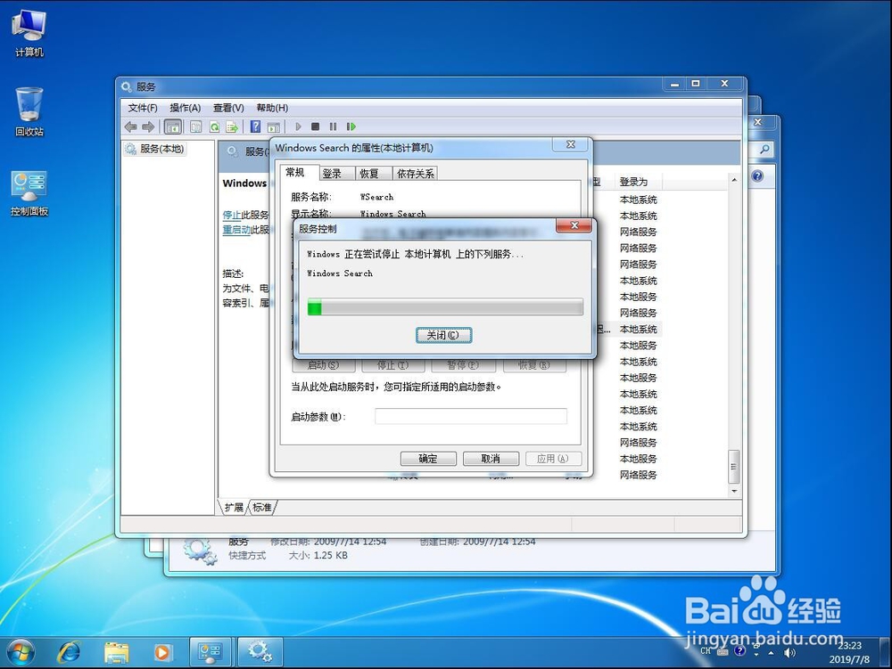Screen dimensions: 892x669
Task: Open the 操作 menu
Action: 184,107
